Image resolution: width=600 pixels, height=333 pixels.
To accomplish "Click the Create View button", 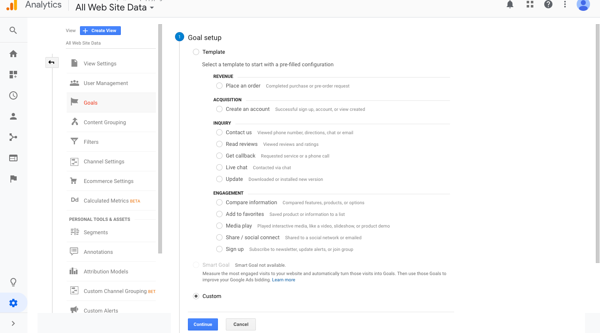I will click(100, 30).
